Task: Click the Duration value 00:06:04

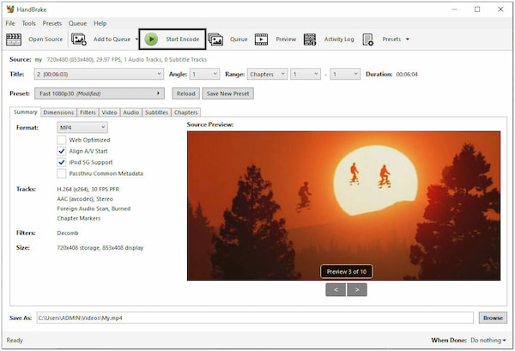Action: (407, 74)
